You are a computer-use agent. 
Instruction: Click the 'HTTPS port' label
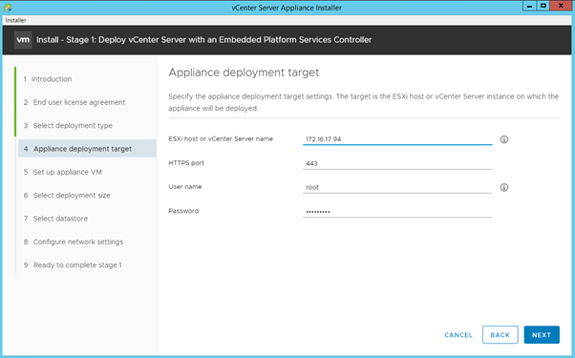click(186, 163)
